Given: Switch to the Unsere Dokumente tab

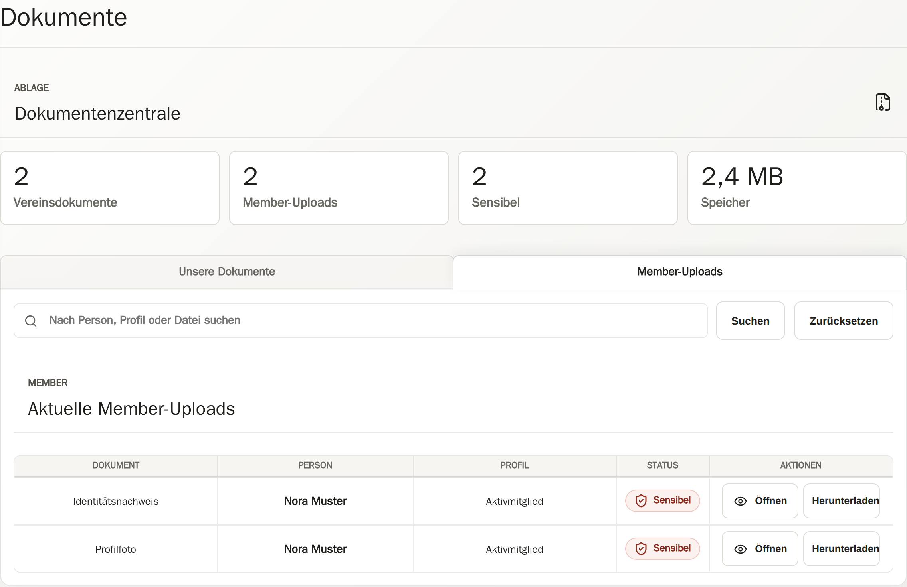Looking at the screenshot, I should [227, 272].
